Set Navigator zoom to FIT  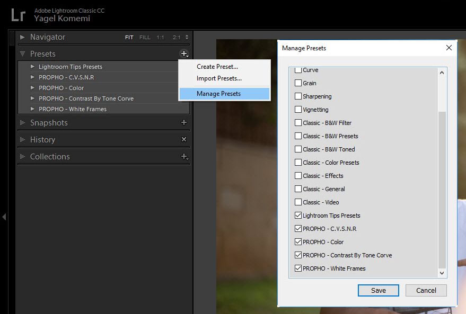[x=129, y=38]
